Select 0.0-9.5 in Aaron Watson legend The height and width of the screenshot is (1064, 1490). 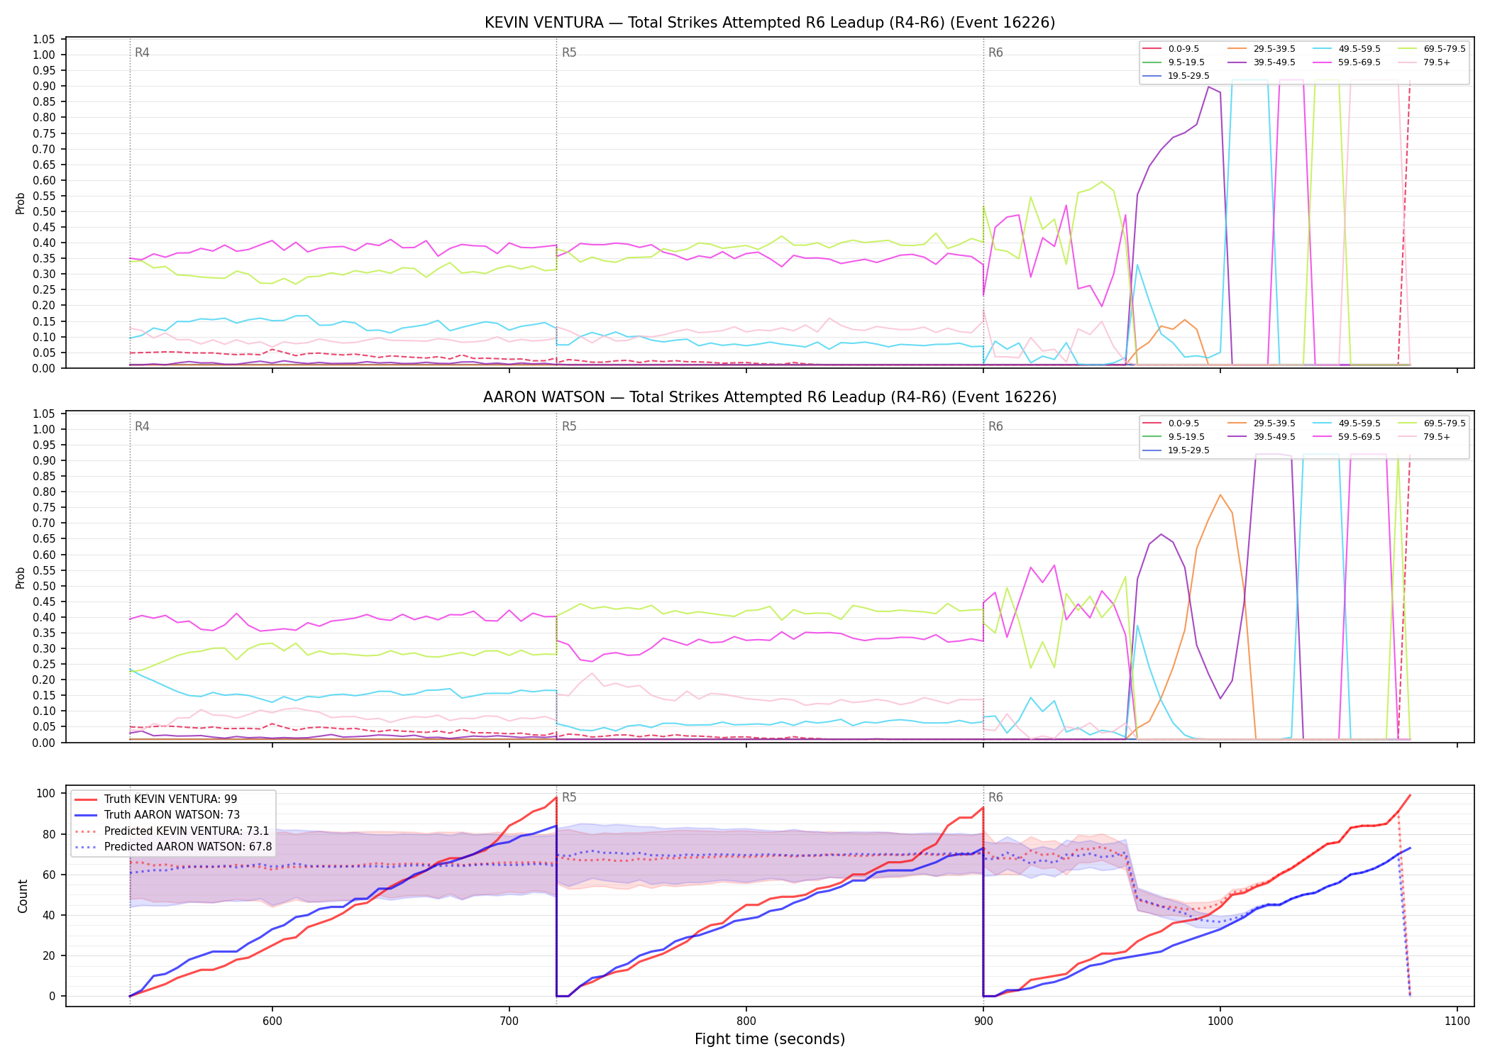(1171, 423)
